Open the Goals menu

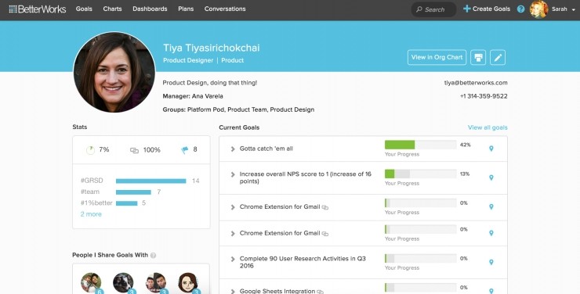coord(84,9)
